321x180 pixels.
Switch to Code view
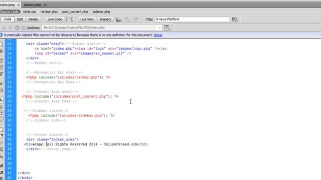click(8, 19)
